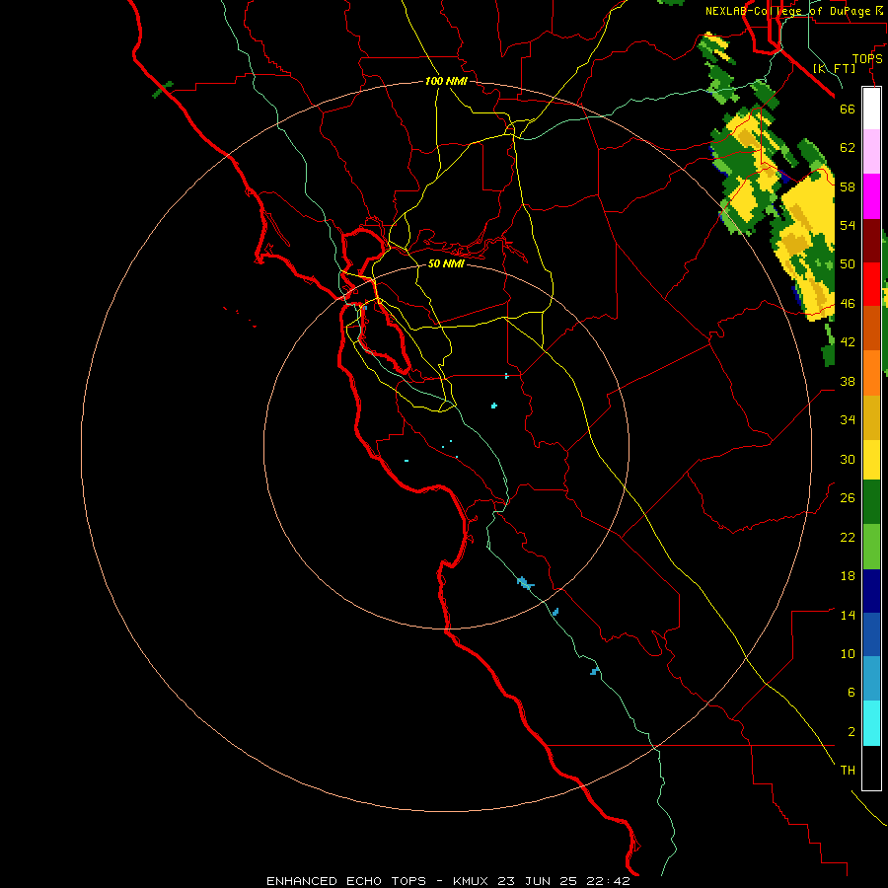Click the 'TOPS' legend heading

click(867, 59)
